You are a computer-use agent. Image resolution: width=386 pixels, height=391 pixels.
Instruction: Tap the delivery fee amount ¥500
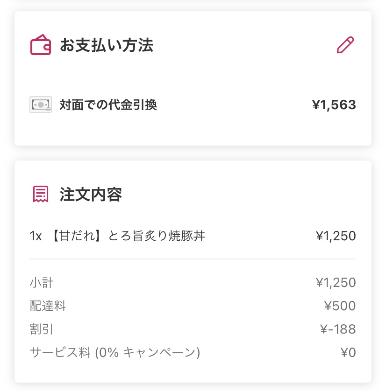[340, 306]
